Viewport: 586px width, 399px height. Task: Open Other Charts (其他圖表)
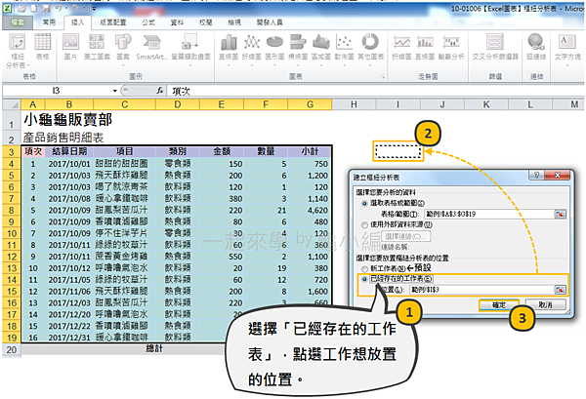pos(370,49)
